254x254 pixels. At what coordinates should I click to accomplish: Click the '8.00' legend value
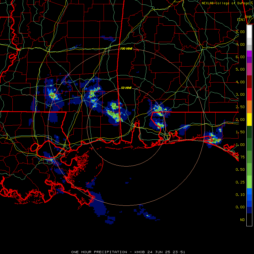click(x=240, y=32)
